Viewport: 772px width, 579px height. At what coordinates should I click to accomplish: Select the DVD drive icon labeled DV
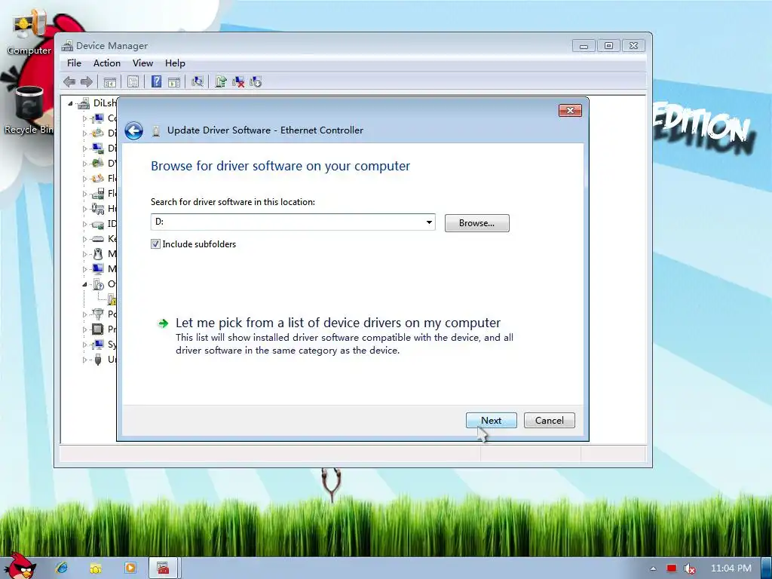pyautogui.click(x=98, y=163)
